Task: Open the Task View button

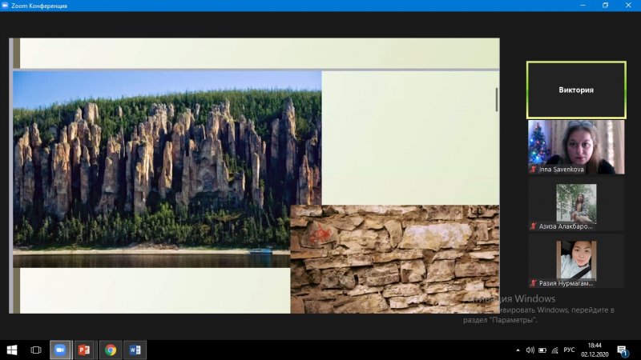Action: click(36, 350)
